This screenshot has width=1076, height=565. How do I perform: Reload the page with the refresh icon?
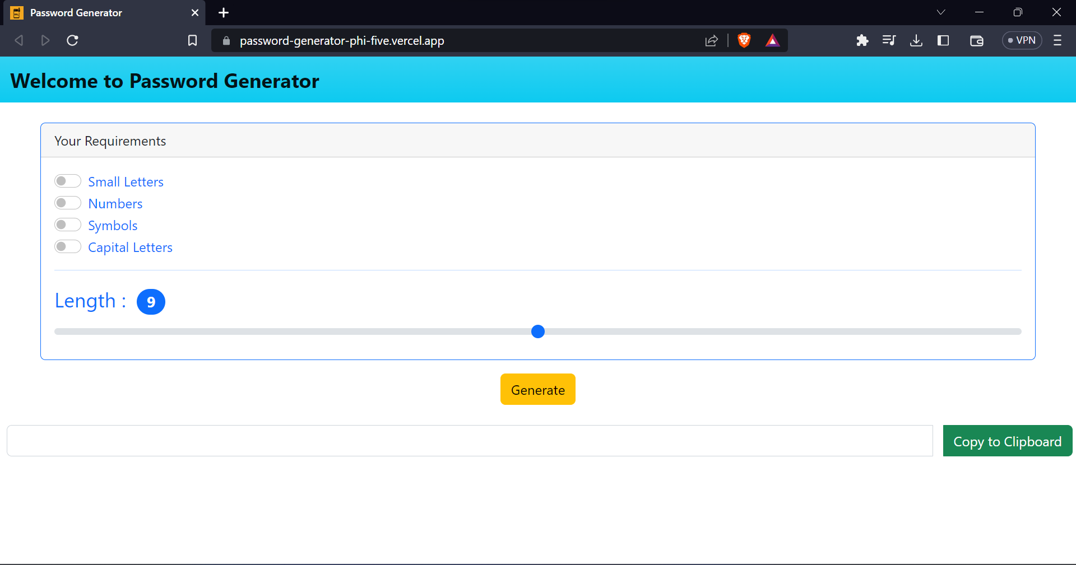(72, 40)
